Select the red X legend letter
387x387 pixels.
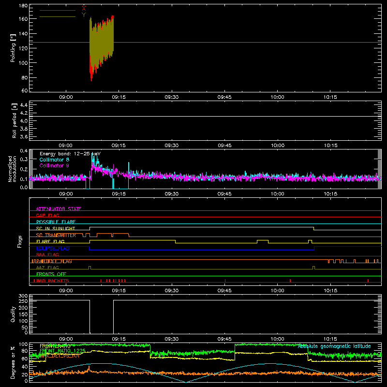84,9
